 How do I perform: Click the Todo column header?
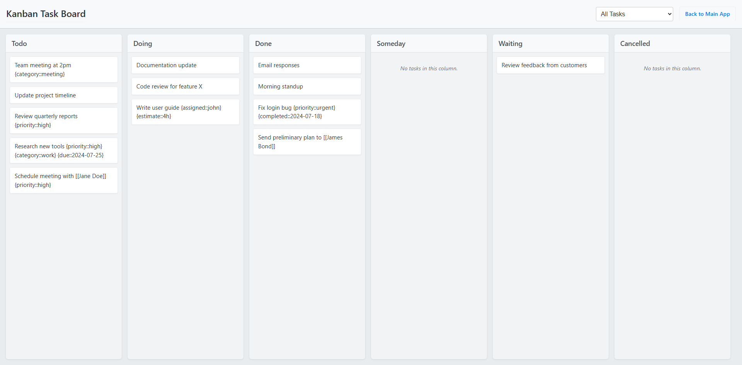click(19, 44)
